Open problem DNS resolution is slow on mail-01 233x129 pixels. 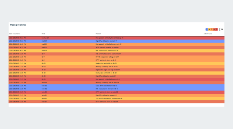click(x=107, y=50)
